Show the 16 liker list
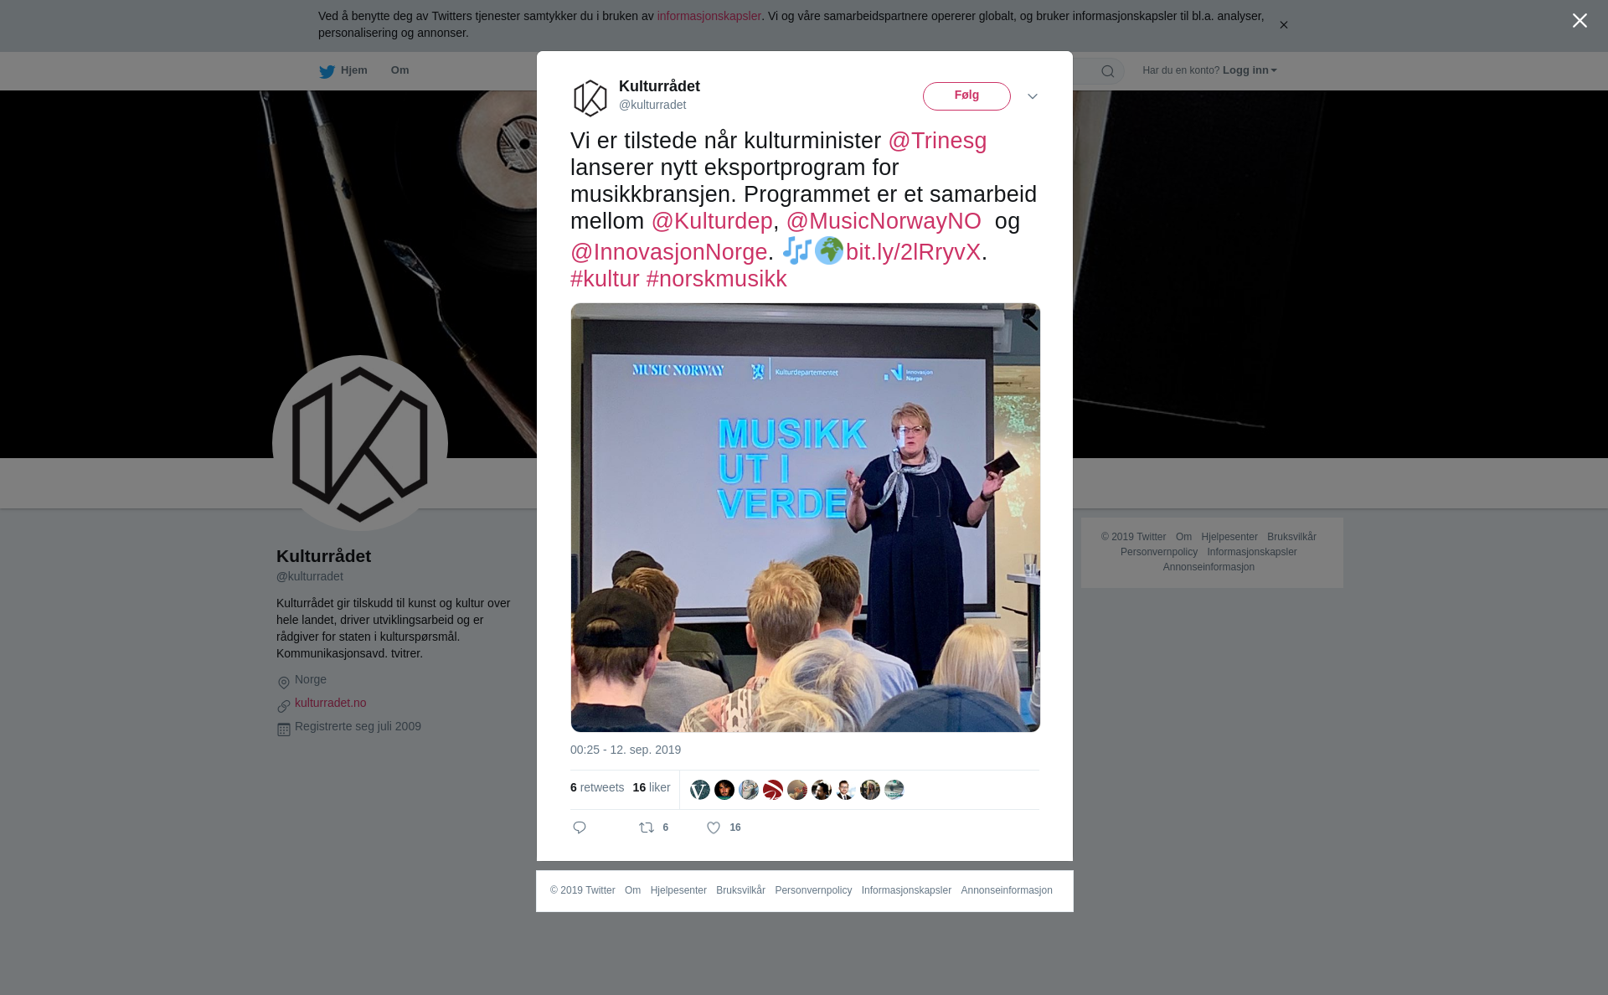This screenshot has width=1608, height=995. pos(652,787)
